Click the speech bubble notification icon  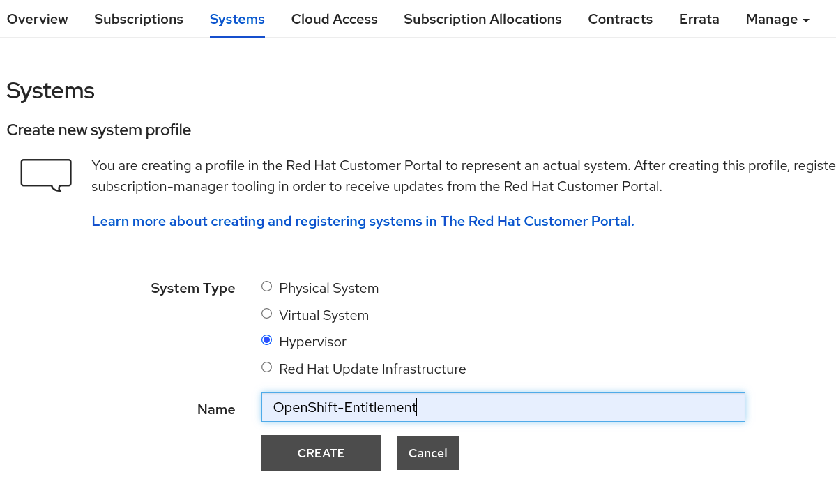(45, 174)
